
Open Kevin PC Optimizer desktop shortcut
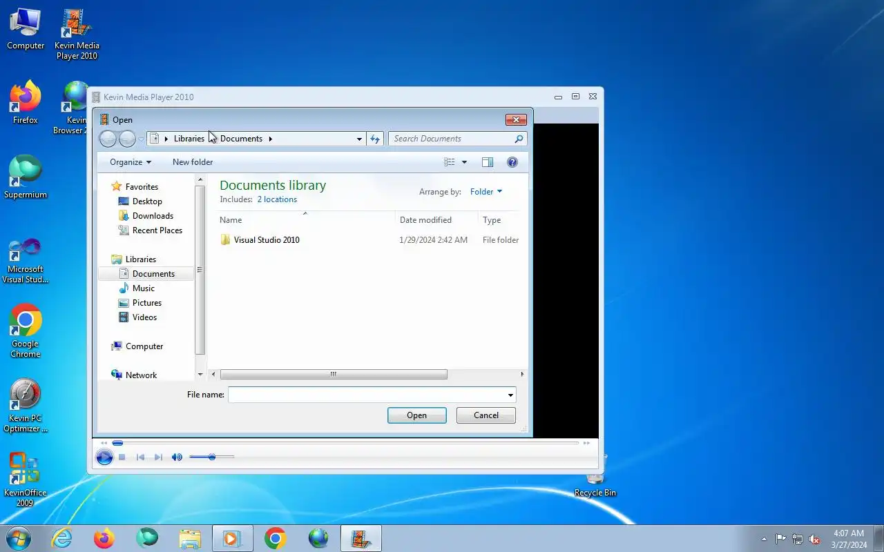[x=26, y=406]
